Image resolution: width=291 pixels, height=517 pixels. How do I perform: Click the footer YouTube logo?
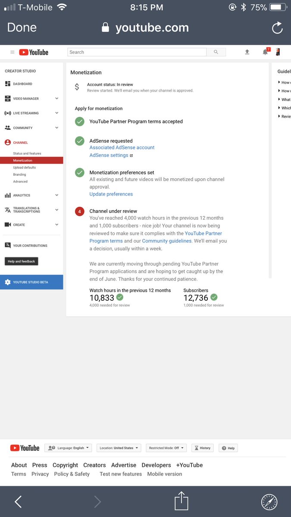coord(25,448)
